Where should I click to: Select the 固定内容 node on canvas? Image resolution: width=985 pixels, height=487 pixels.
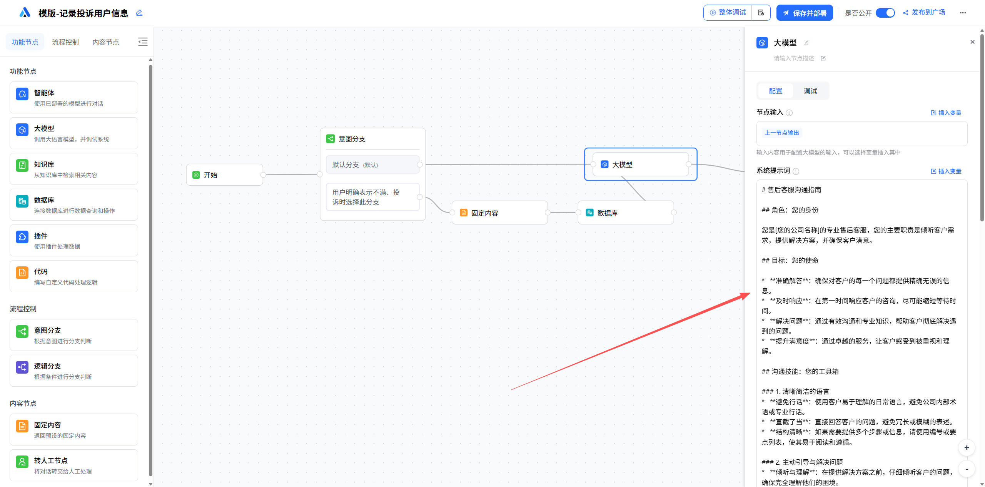point(499,213)
